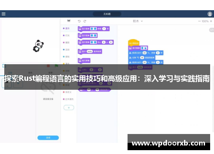The image size is (214, 154).
Task: Open the user avatar account menu
Action: [210, 14]
